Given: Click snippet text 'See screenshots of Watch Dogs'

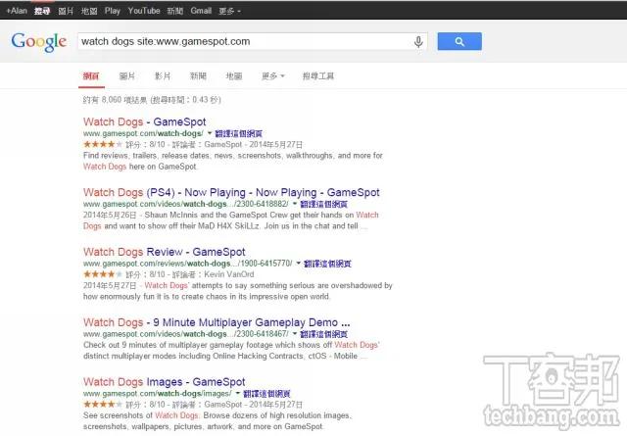Looking at the screenshot, I should click(141, 415).
